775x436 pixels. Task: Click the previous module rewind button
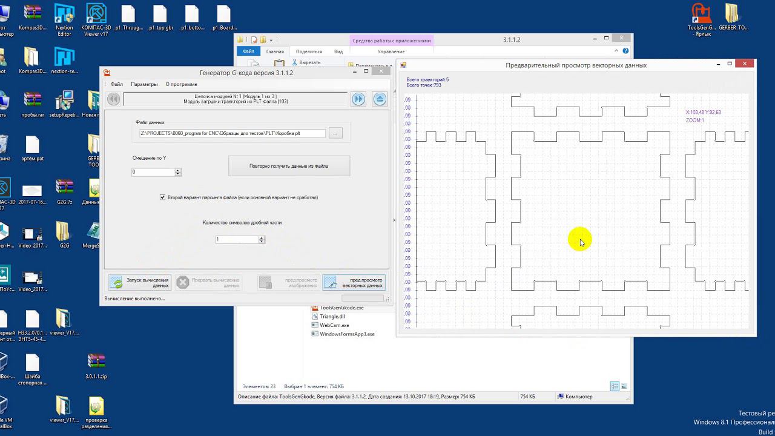[x=113, y=99]
